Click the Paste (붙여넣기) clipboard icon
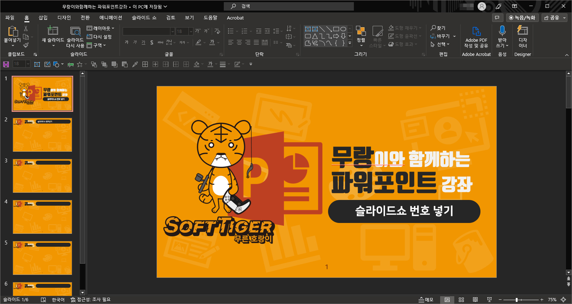This screenshot has height=304, width=572. coord(13,31)
